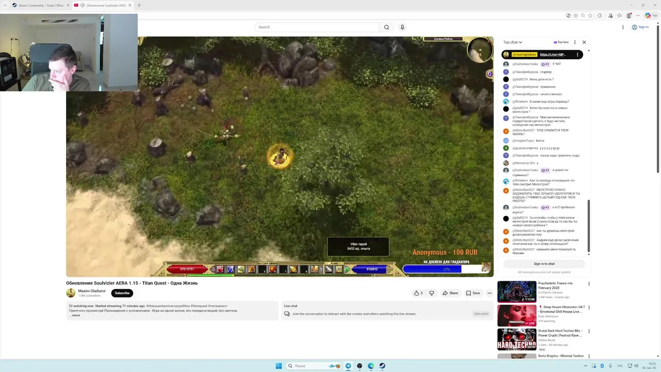Open YouTube settings three-dot menu
Screen dimensions: 661x372
(x=623, y=27)
